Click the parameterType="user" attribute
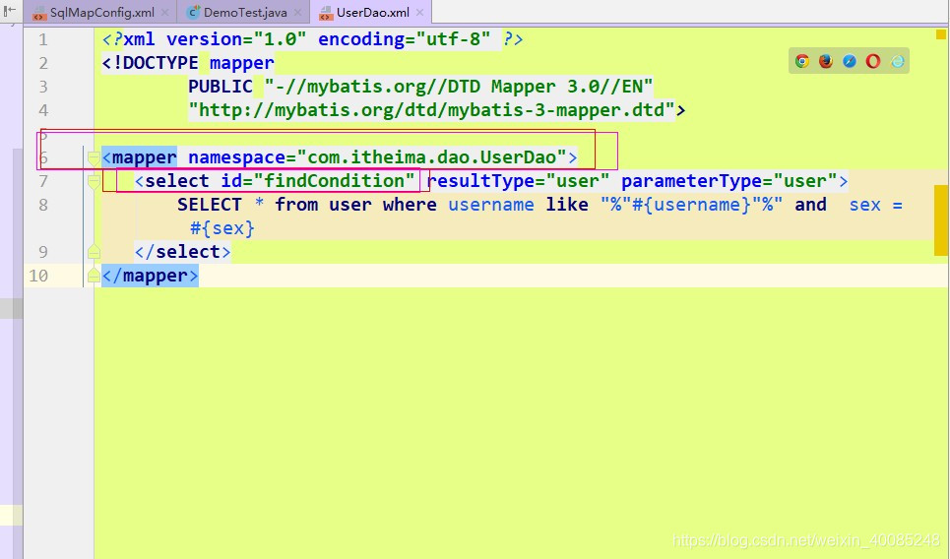 point(728,181)
